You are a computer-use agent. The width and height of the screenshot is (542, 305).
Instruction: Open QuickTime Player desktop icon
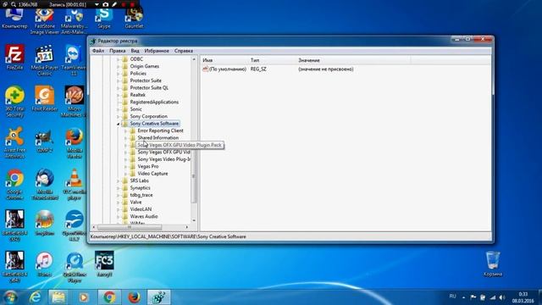[x=75, y=267]
